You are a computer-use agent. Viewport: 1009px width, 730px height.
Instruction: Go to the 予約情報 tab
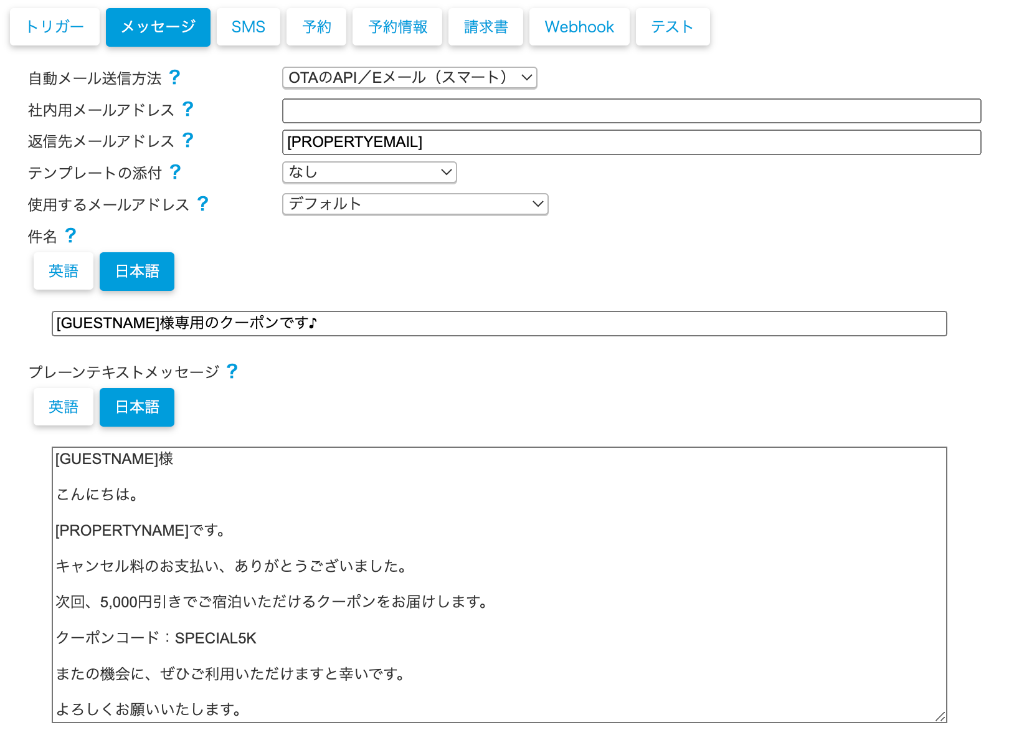(x=397, y=27)
